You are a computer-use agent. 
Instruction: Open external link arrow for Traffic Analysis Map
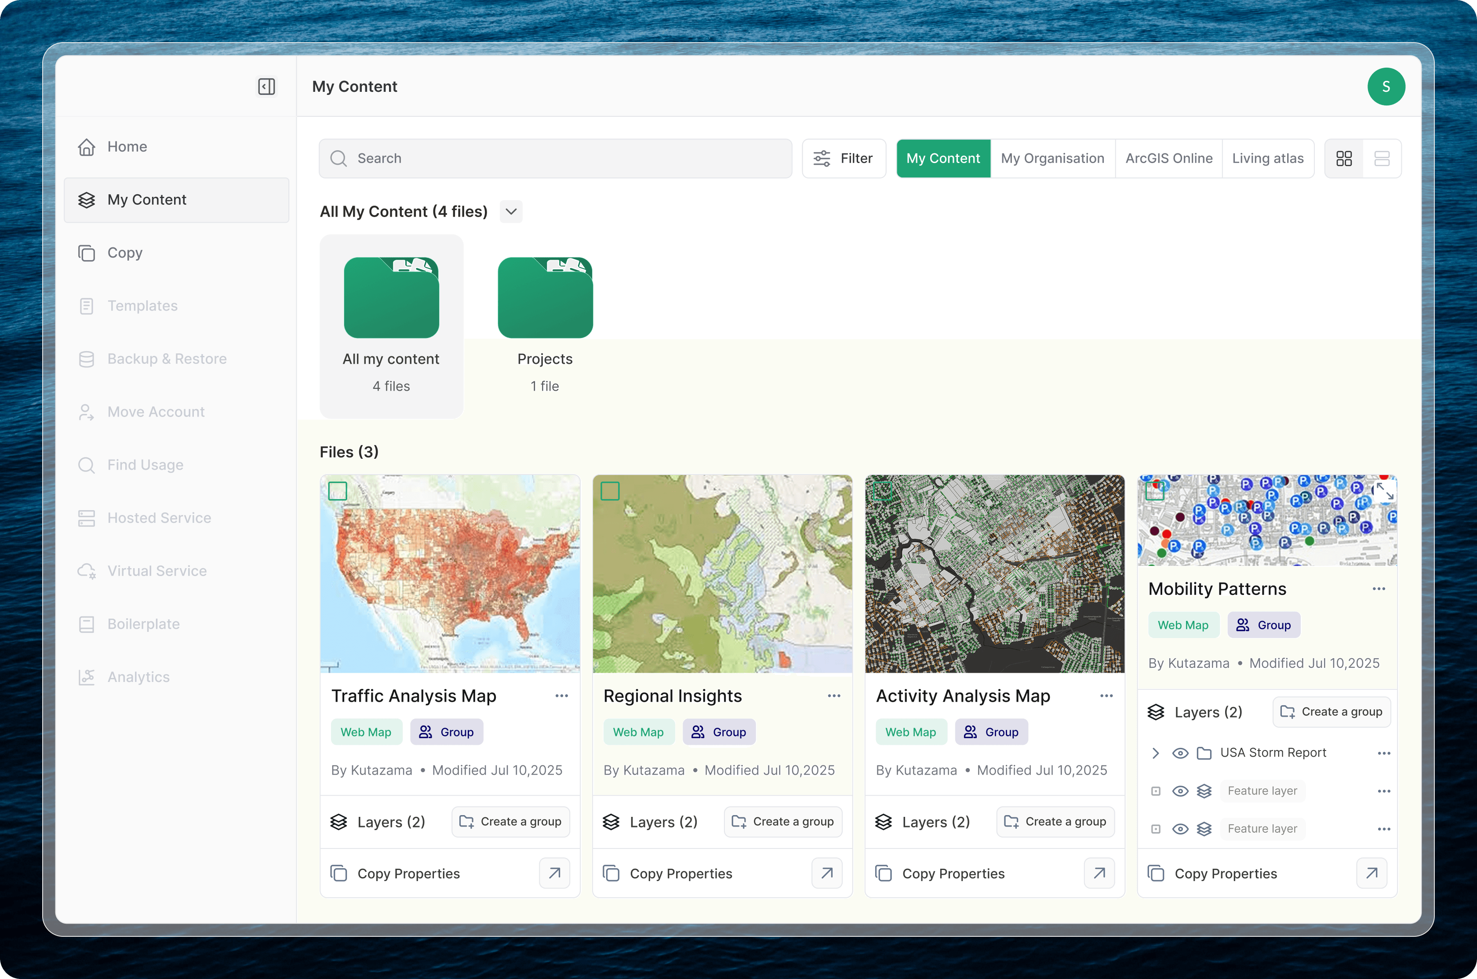[554, 873]
